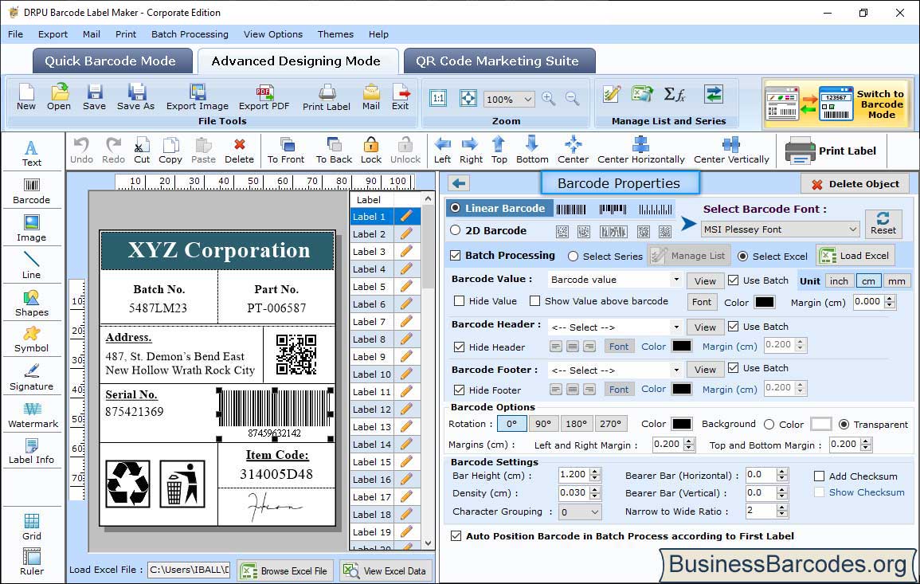Open the Shapes tool

(x=32, y=303)
